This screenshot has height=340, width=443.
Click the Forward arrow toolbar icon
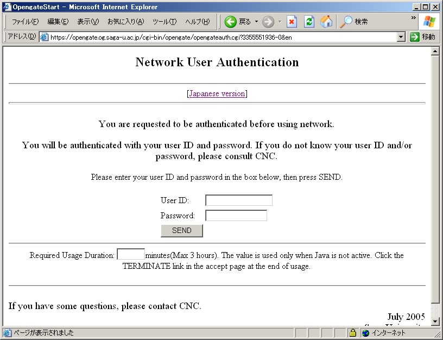coord(268,22)
